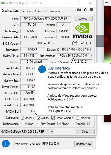This screenshot has height=155, width=111.
Task: Toggle the DirectML checkbox
Action: (x=77, y=118)
